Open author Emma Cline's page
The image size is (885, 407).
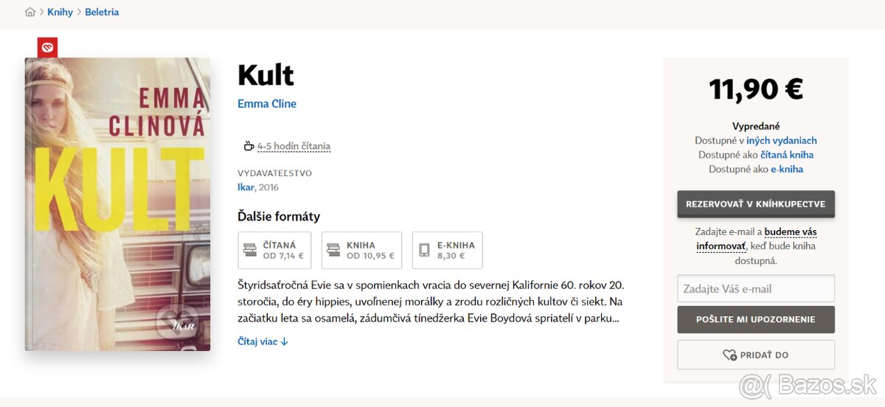tap(267, 104)
